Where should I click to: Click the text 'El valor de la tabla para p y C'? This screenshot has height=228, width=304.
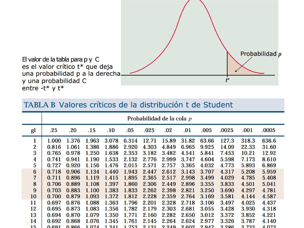coord(61,59)
